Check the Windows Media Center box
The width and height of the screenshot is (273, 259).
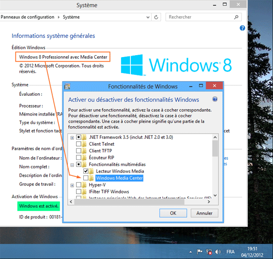(86, 178)
